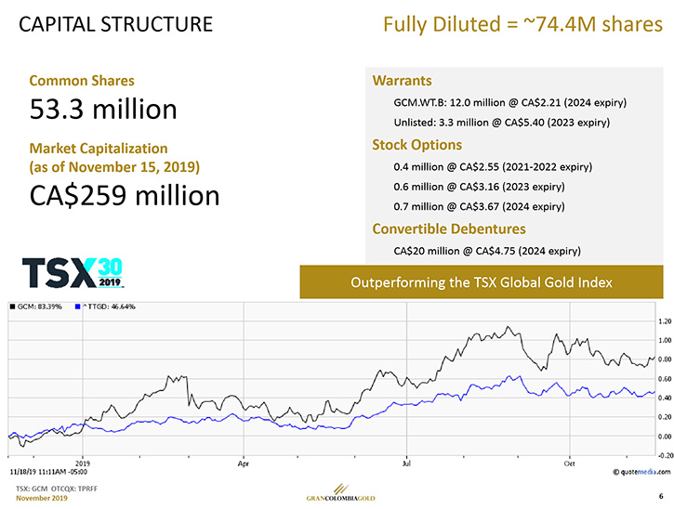Click the 2019 x-axis label

tap(83, 463)
